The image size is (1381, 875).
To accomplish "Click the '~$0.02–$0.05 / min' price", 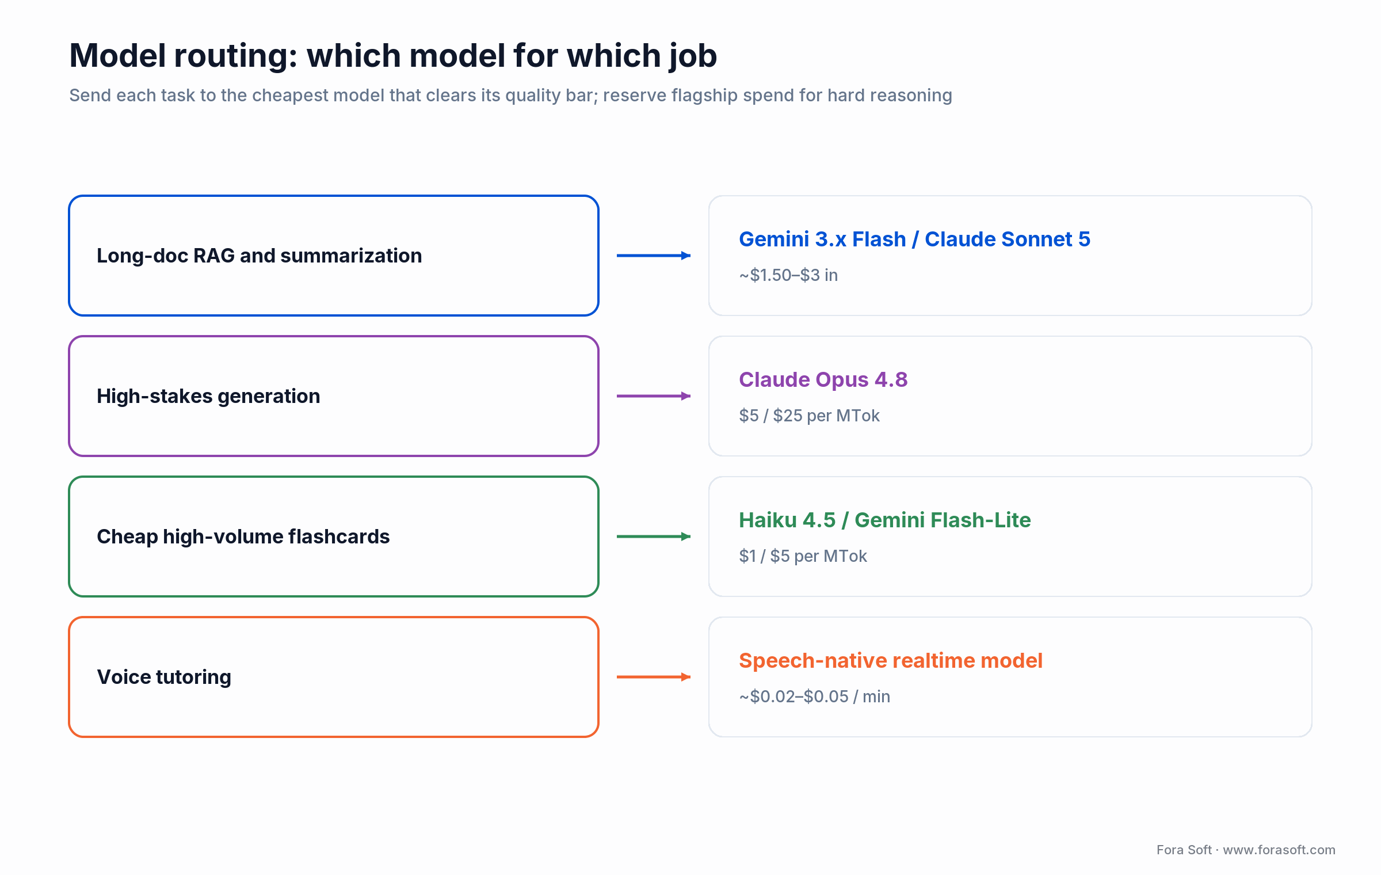I will pyautogui.click(x=814, y=697).
